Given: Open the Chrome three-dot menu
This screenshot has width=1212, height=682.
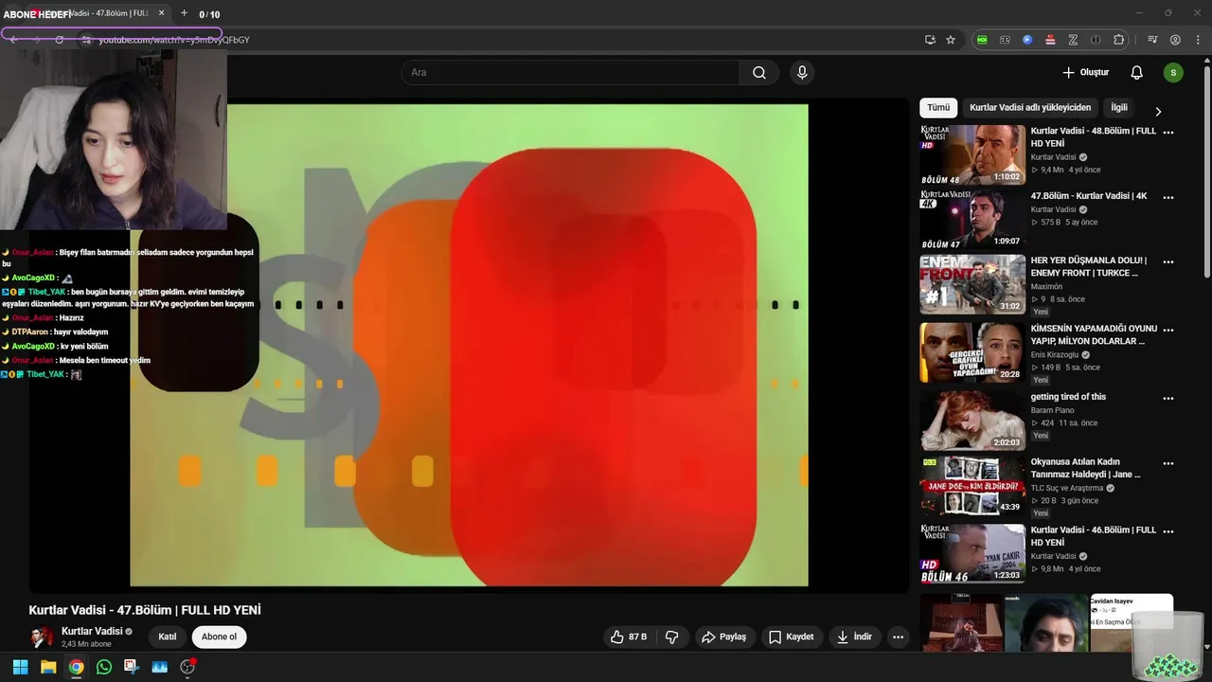Looking at the screenshot, I should click(x=1196, y=40).
